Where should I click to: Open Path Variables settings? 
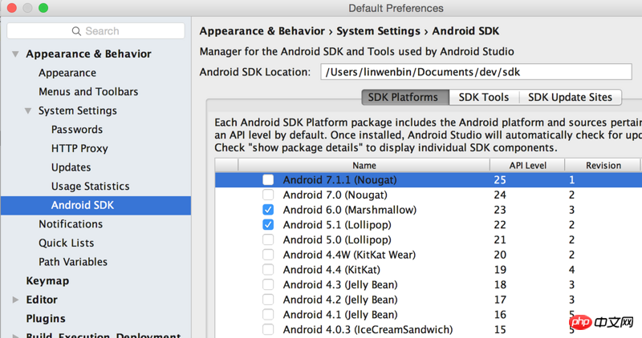point(73,262)
